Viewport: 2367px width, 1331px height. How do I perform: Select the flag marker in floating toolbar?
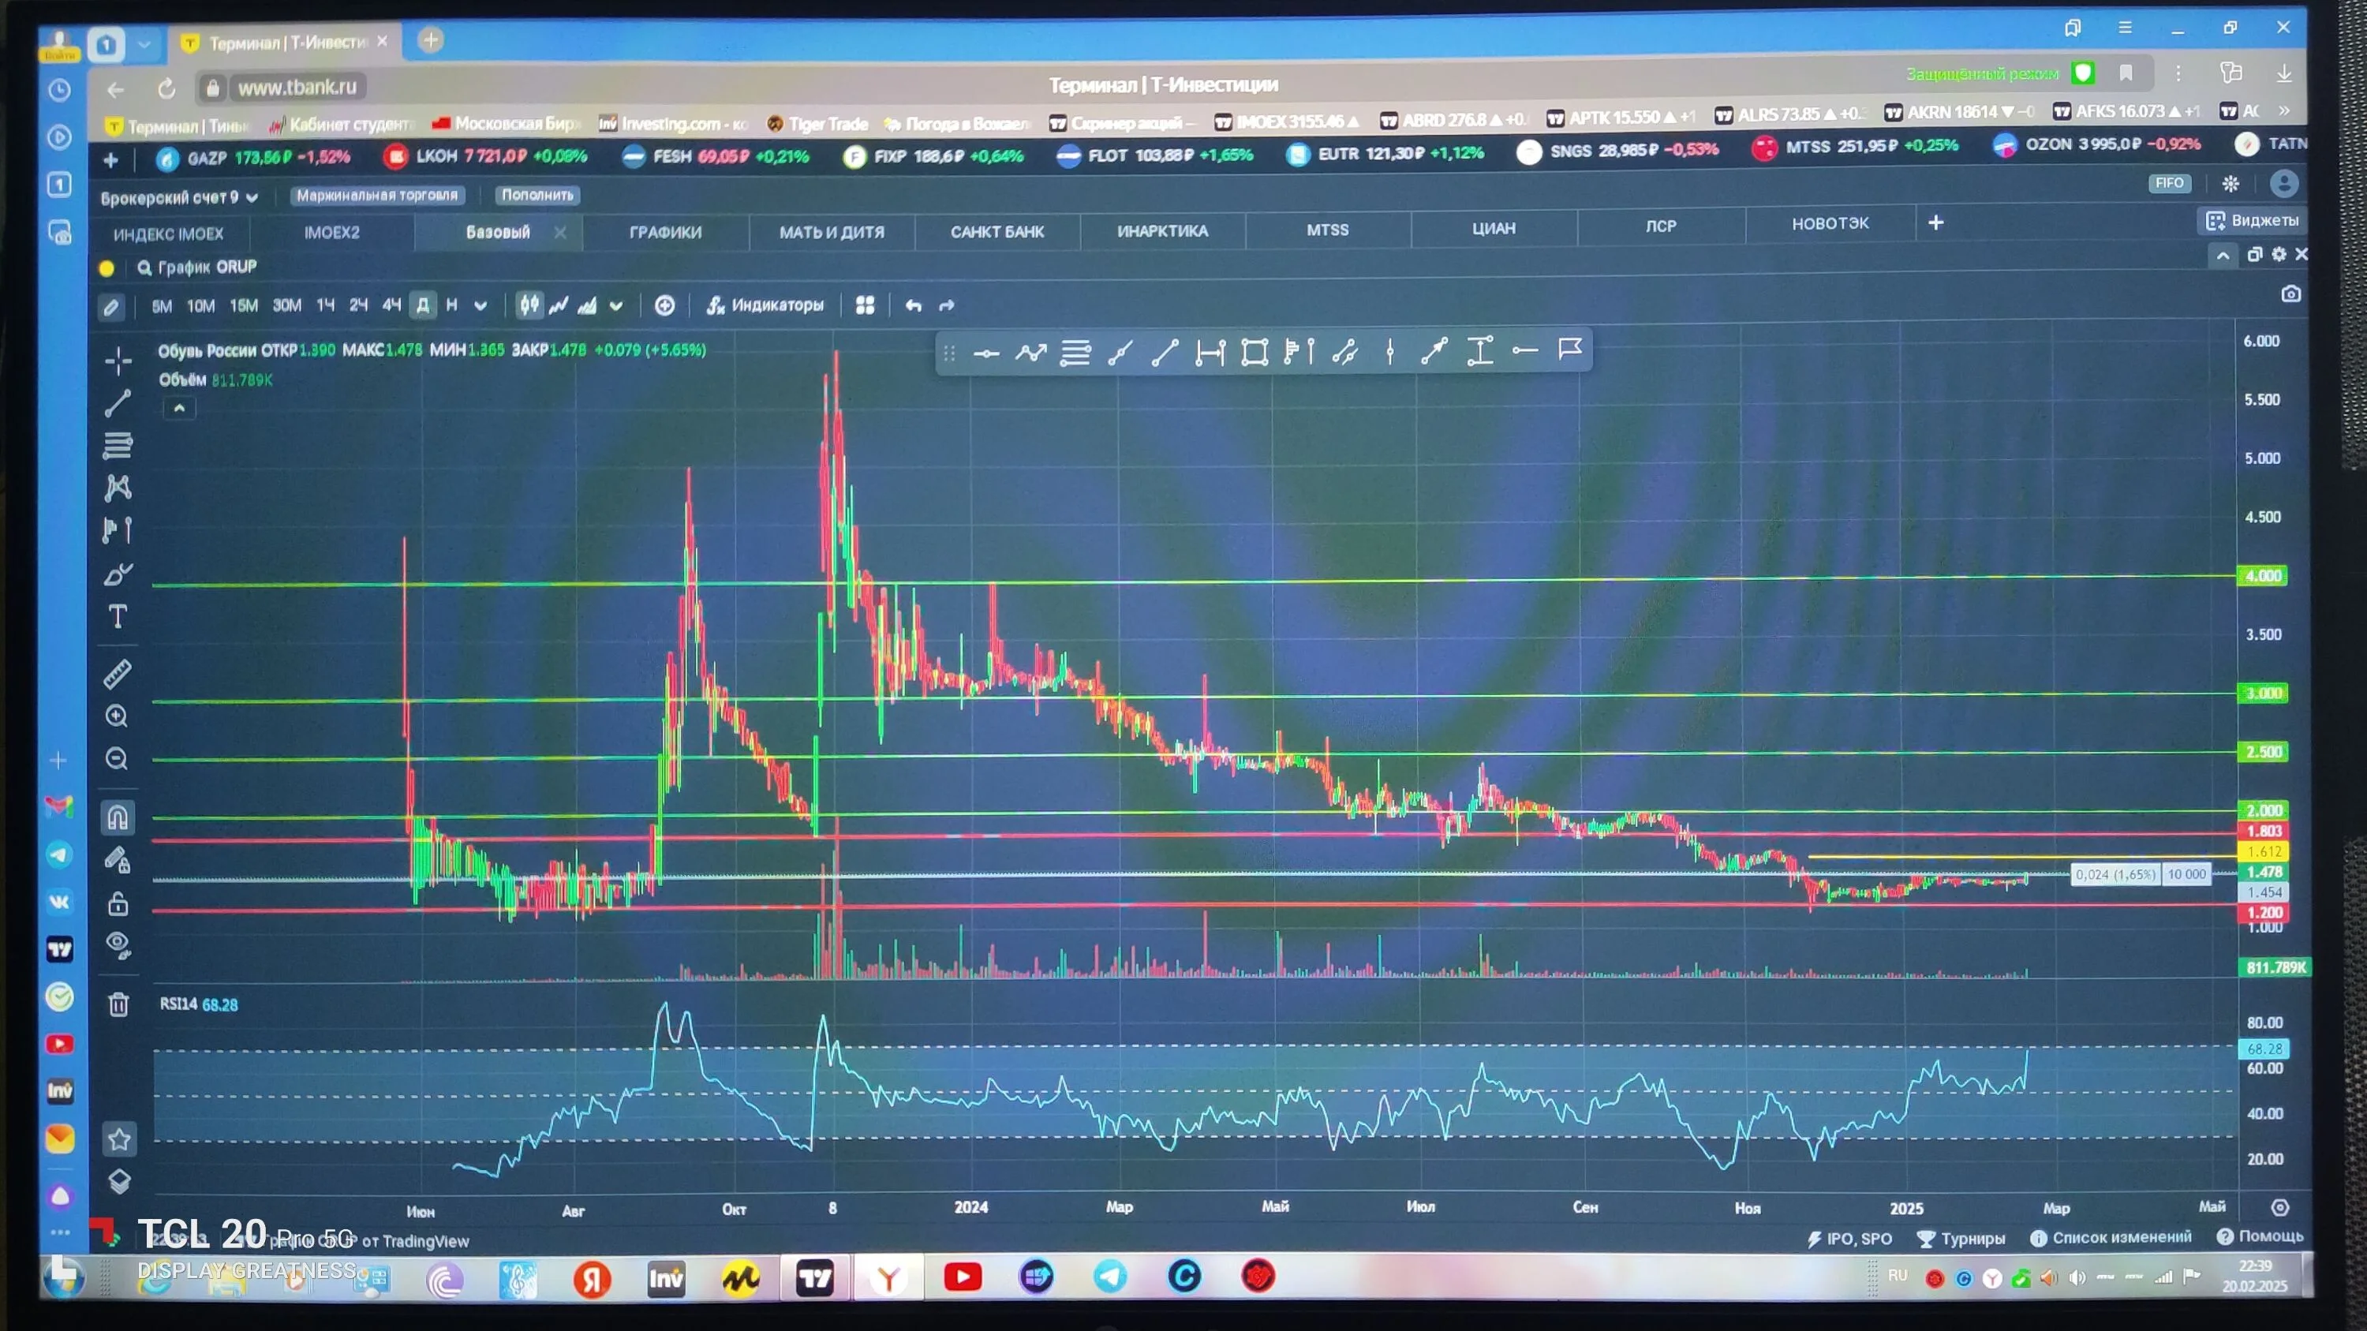point(1569,350)
